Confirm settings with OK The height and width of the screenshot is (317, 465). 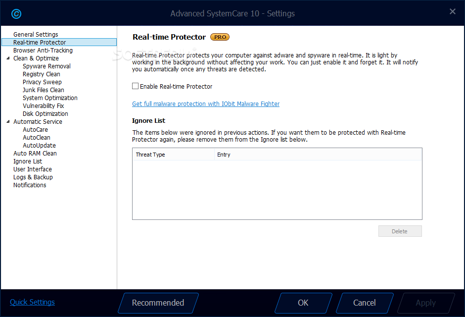(x=303, y=303)
